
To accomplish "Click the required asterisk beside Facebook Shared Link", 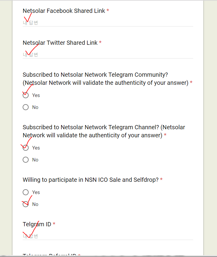I will (x=108, y=11).
